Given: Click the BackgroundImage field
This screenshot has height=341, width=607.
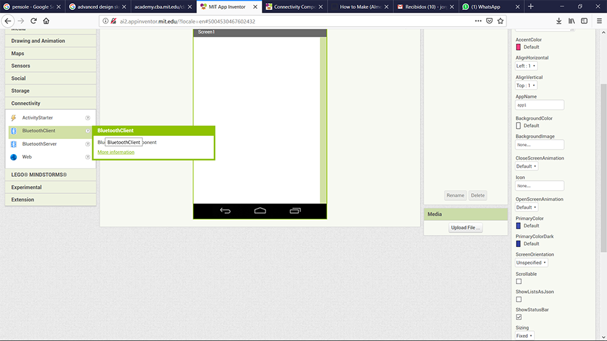Looking at the screenshot, I should click(539, 145).
